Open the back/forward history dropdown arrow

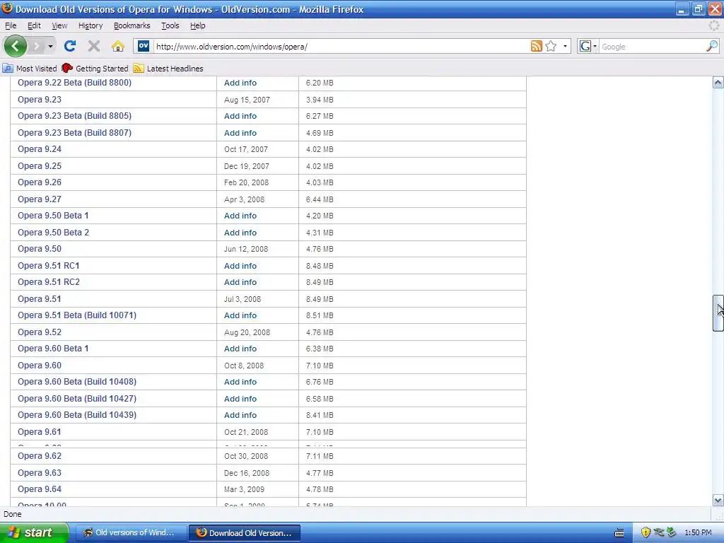point(50,46)
